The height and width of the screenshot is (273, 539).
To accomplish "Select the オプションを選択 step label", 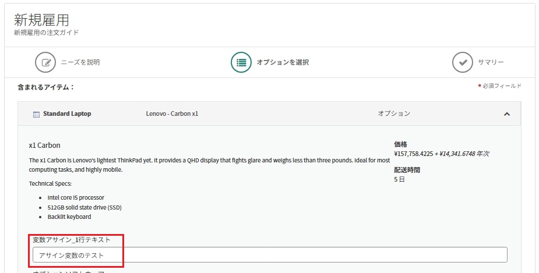I will pyautogui.click(x=283, y=62).
